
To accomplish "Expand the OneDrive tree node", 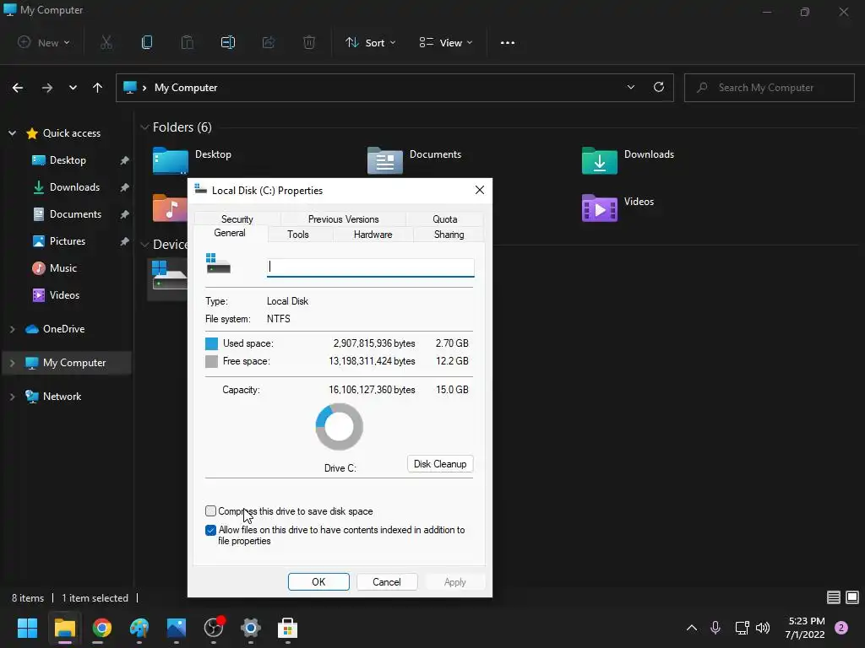I will click(12, 329).
